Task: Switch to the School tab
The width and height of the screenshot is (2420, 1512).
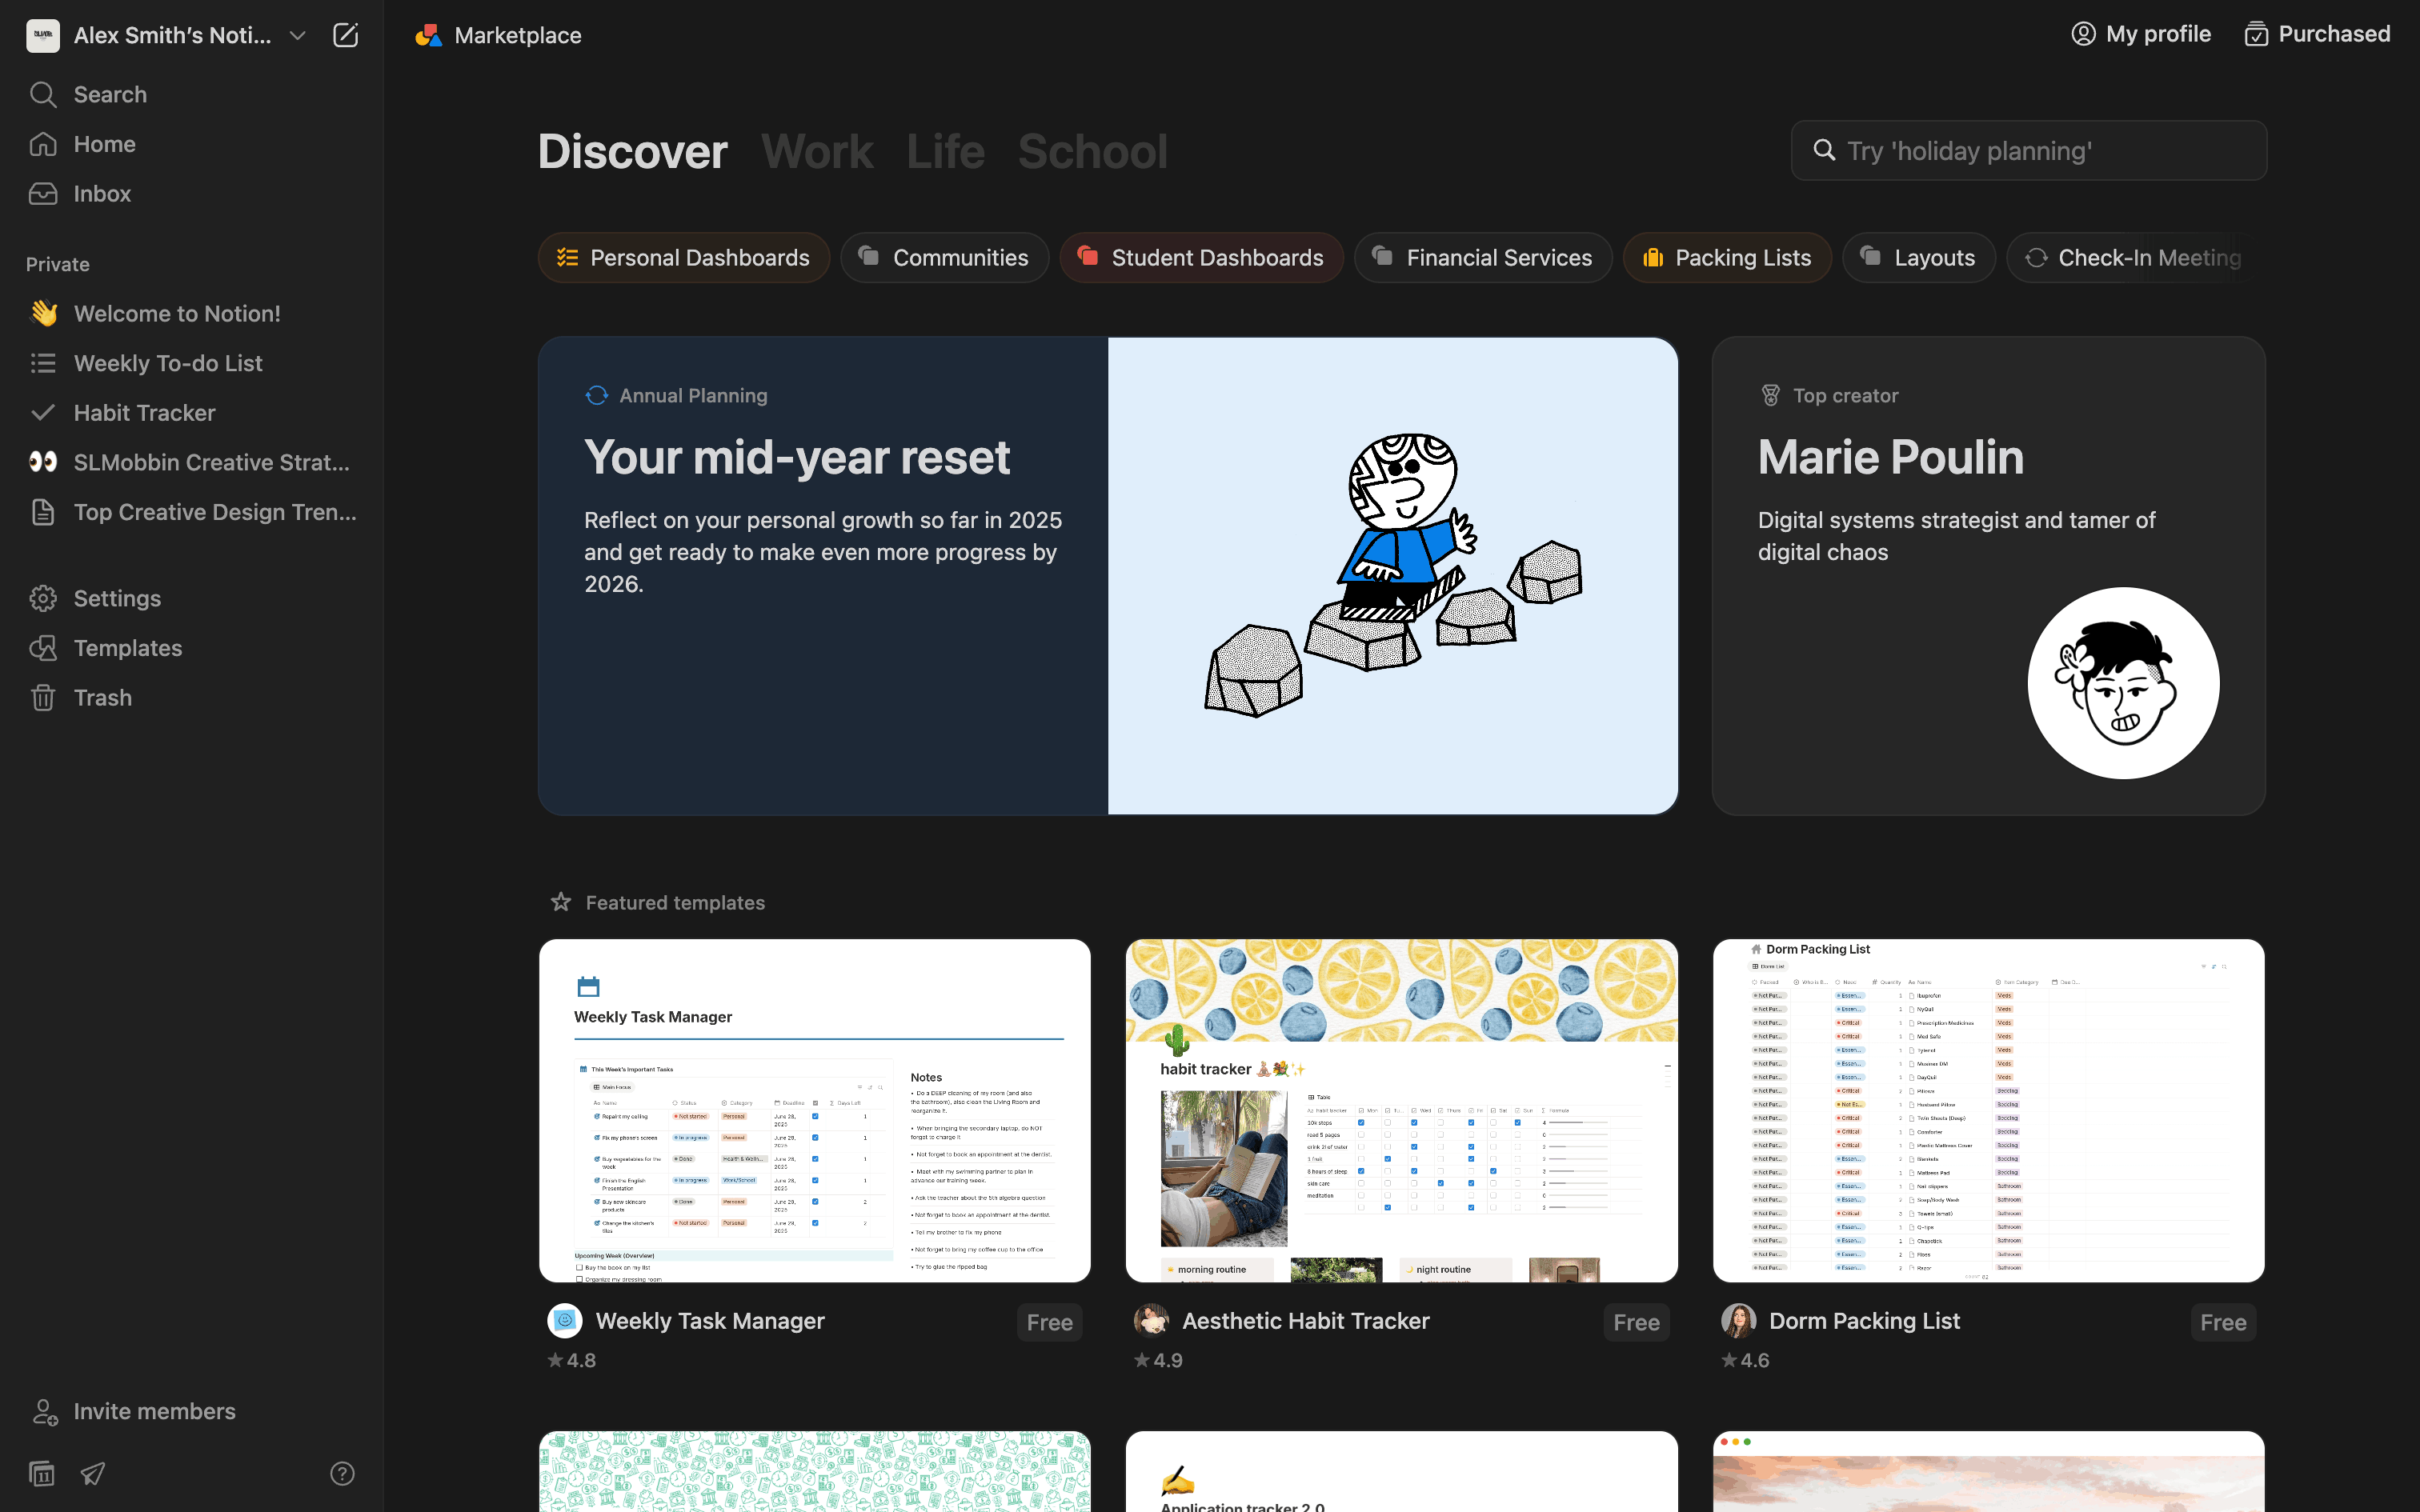Action: pyautogui.click(x=1092, y=152)
